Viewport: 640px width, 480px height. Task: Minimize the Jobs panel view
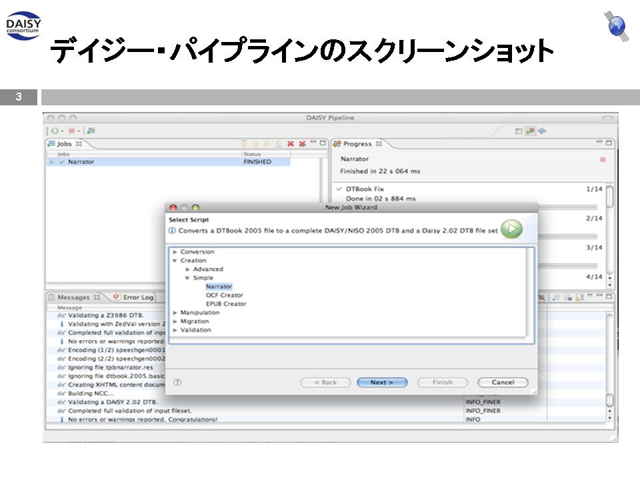pos(313,143)
